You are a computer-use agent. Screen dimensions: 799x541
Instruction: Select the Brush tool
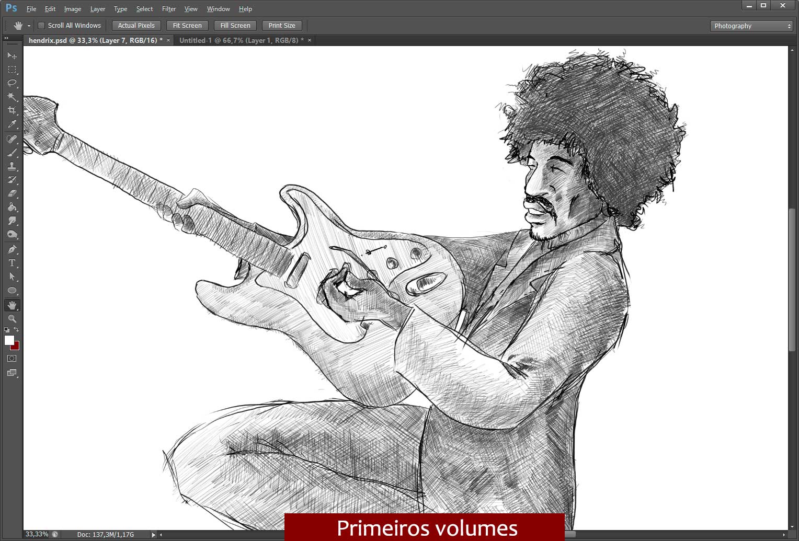click(12, 153)
